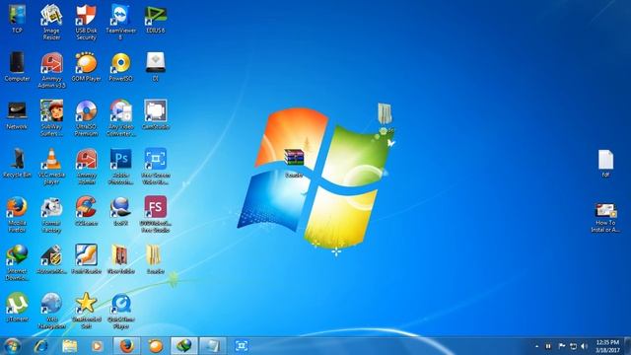Screen dimensions: 631x355
Task: Open the clock showing 12:35 PM
Action: click(607, 346)
